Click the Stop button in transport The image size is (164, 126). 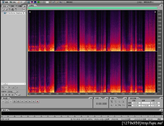pos(3,102)
